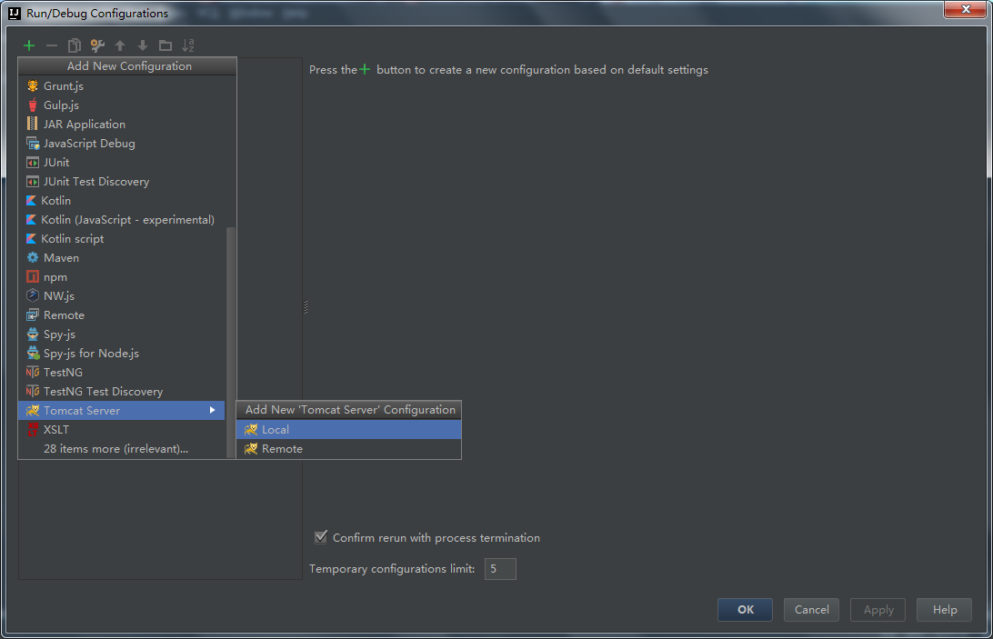Image resolution: width=993 pixels, height=639 pixels.
Task: Click the Help button
Action: coord(944,609)
